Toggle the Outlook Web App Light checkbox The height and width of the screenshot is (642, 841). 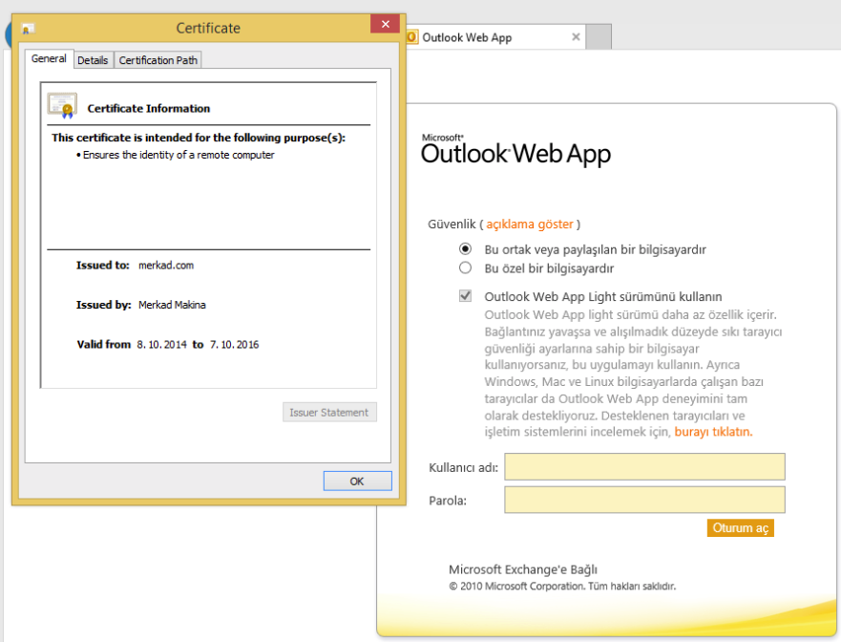[465, 296]
